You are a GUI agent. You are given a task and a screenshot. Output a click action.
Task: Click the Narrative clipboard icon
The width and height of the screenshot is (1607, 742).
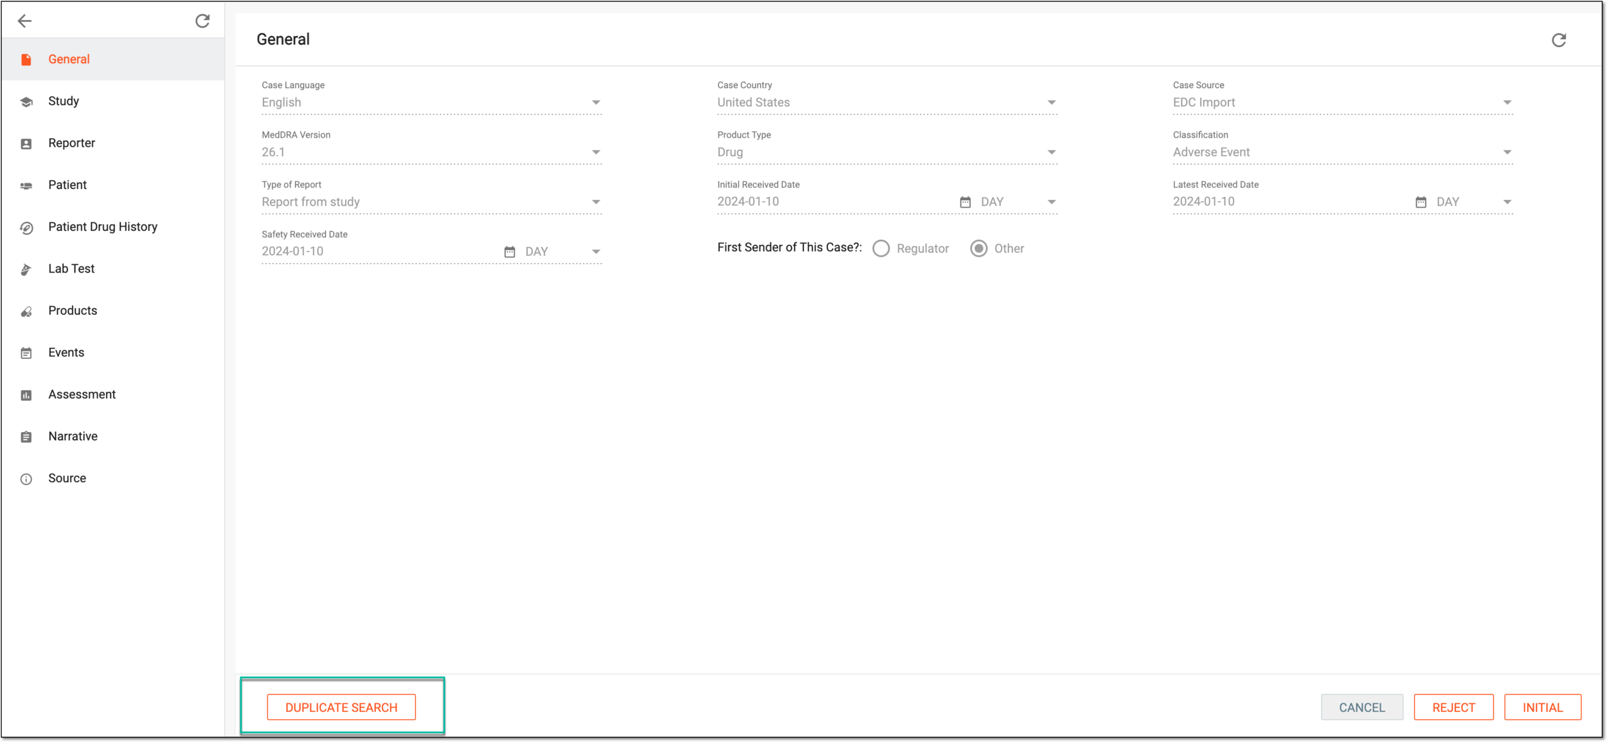(26, 437)
